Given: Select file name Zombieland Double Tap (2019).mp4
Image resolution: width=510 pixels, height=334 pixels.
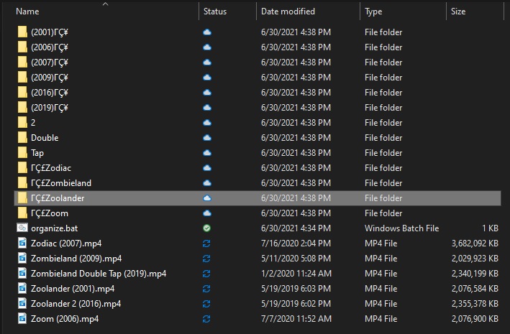Looking at the screenshot, I should click(99, 274).
